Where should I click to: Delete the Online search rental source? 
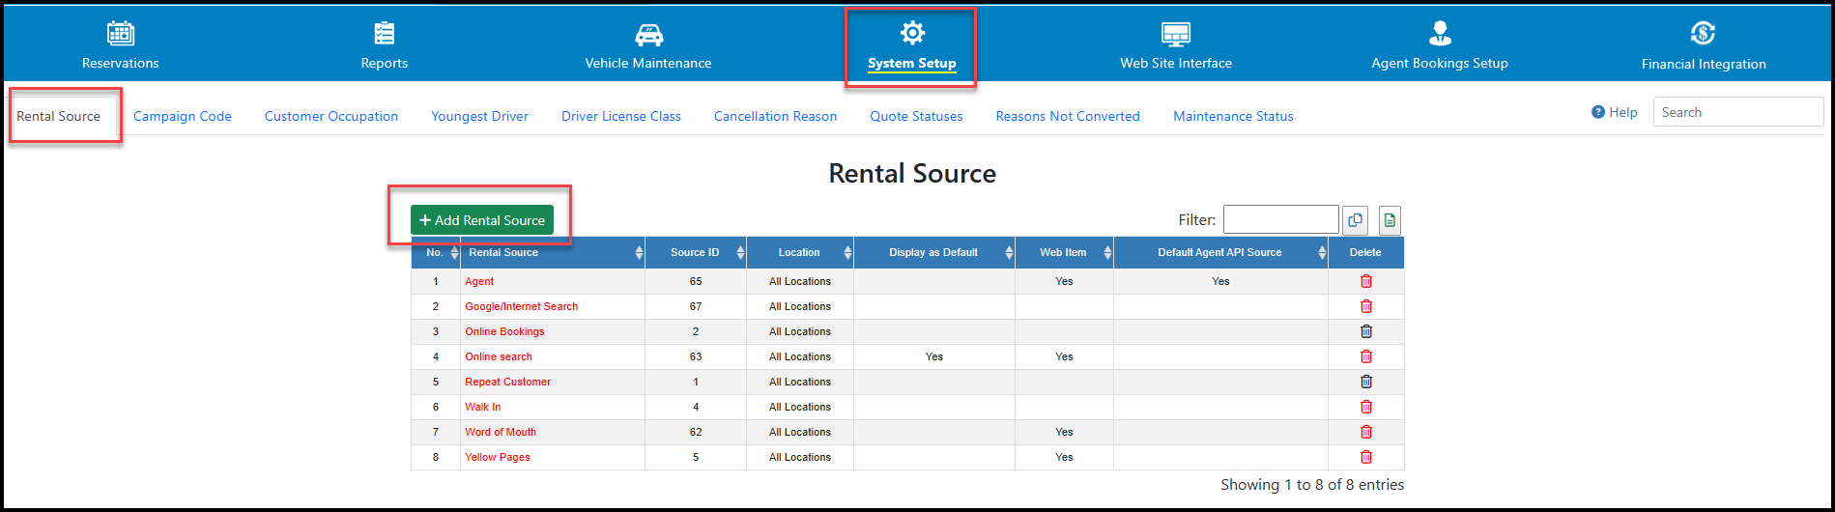click(x=1366, y=356)
